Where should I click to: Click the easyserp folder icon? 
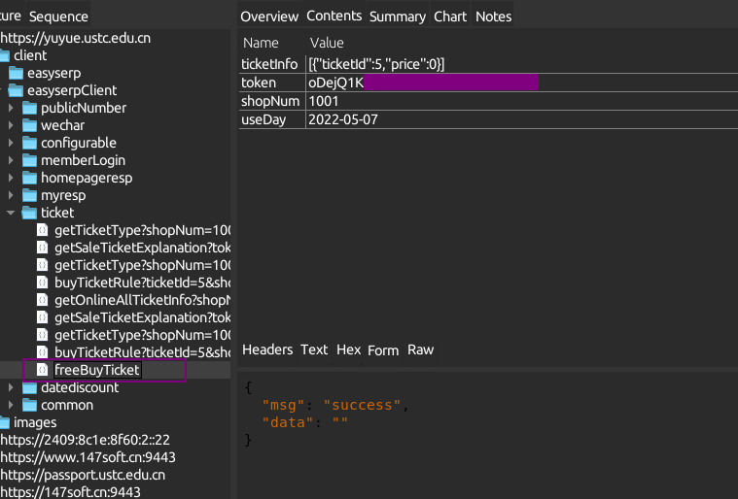pos(16,73)
